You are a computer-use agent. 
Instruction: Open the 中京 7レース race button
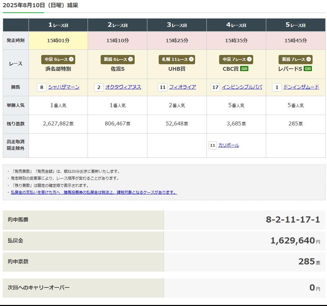tap(236, 59)
